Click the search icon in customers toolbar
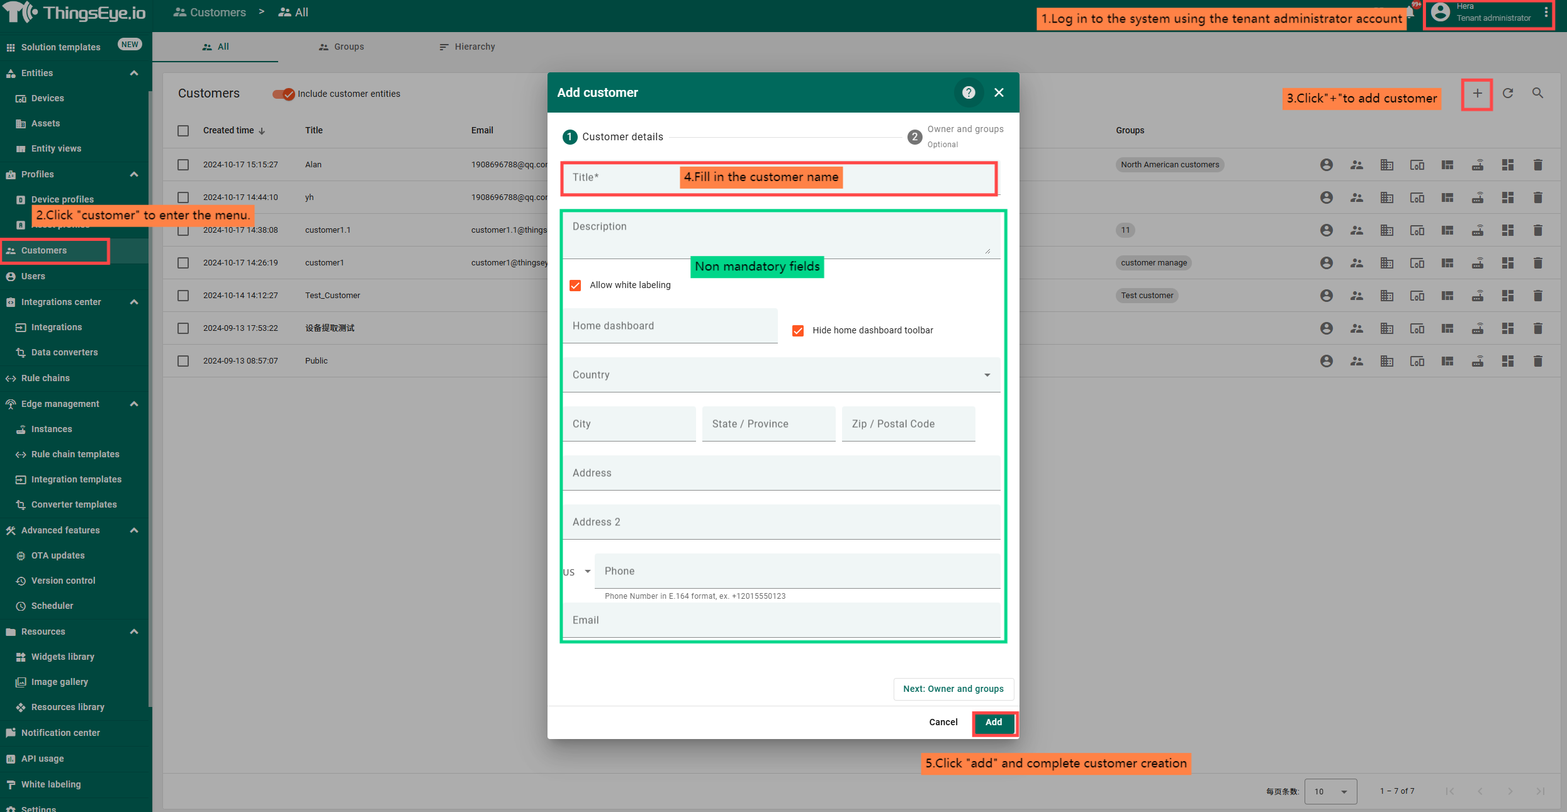Viewport: 1567px width, 812px height. pos(1537,94)
